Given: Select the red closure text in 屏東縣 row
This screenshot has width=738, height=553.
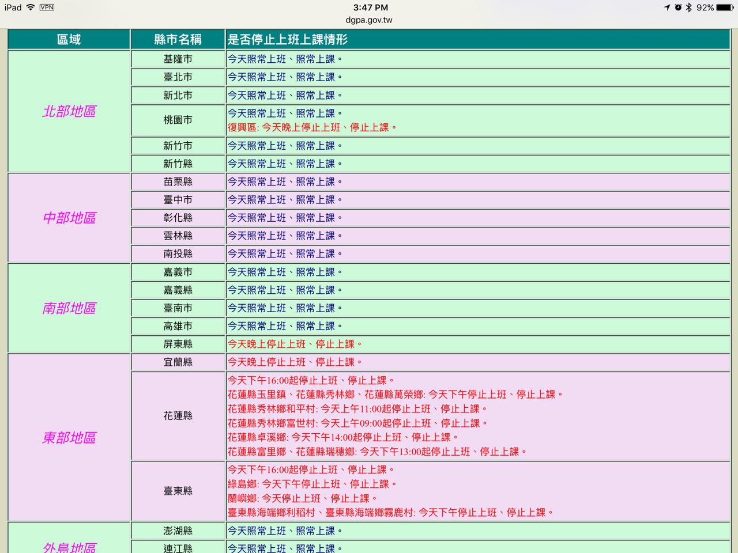Looking at the screenshot, I should 295,344.
